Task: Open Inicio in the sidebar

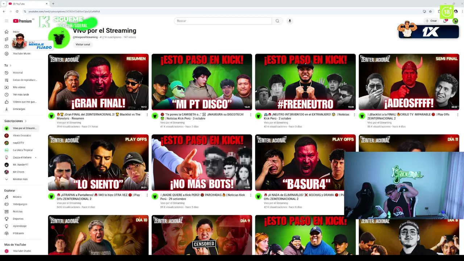Action: [x=16, y=32]
